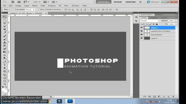This screenshot has height=104, width=186.
Task: Switch to the Channels tab
Action: click(x=154, y=18)
